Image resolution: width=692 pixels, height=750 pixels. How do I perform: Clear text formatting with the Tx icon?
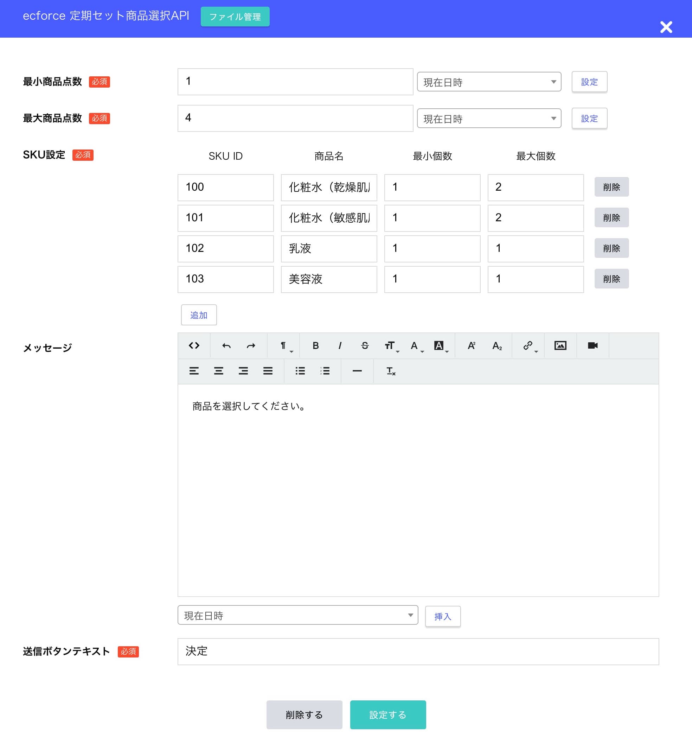[390, 371]
